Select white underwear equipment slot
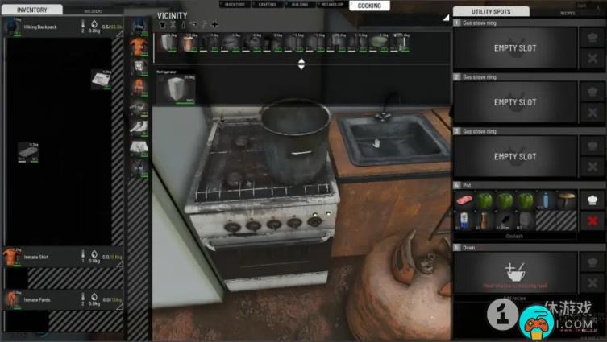The height and width of the screenshot is (342, 607). pos(139,148)
